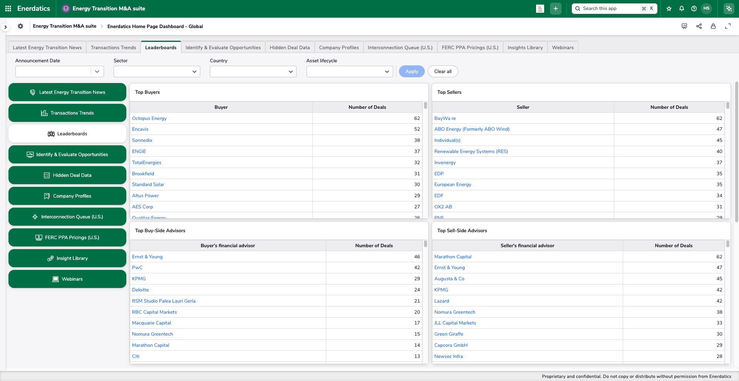739x381 pixels.
Task: Open the HS user avatar menu
Action: coord(706,8)
